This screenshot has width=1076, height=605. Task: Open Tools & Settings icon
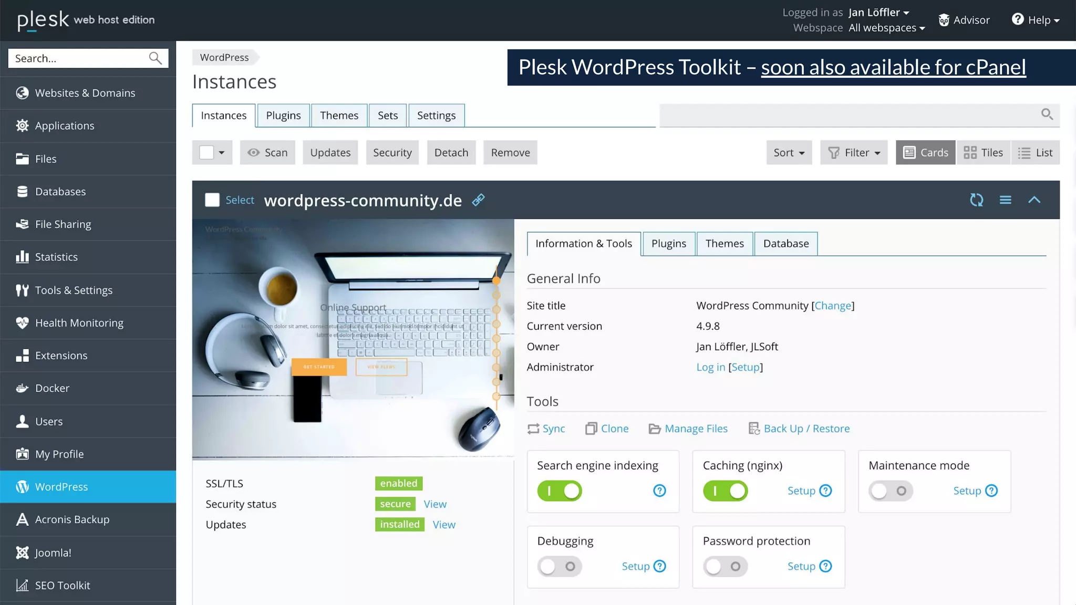point(22,290)
